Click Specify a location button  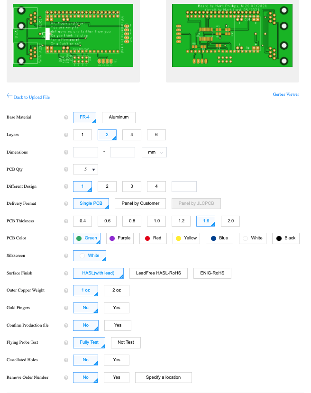164,377
